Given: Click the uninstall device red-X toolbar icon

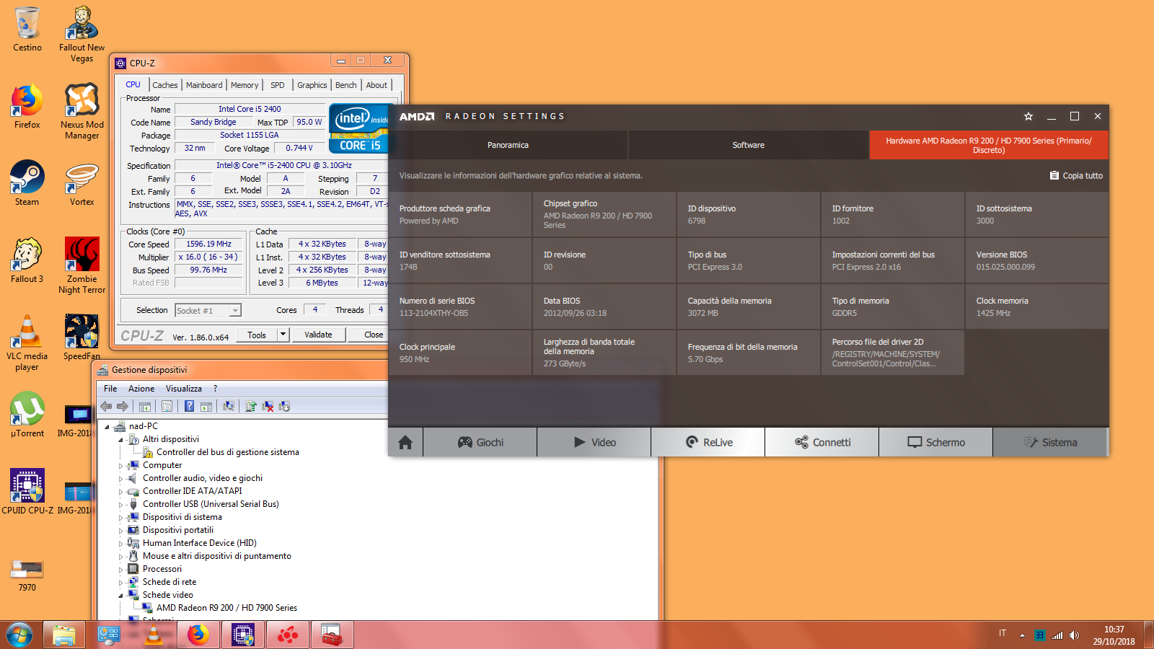Looking at the screenshot, I should pos(268,407).
